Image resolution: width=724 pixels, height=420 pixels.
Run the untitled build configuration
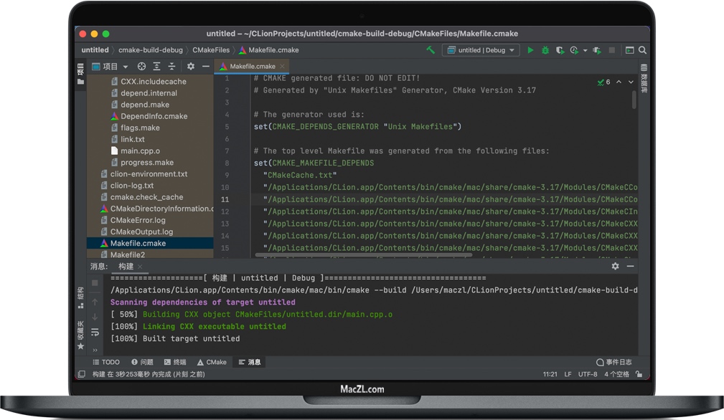coord(530,50)
